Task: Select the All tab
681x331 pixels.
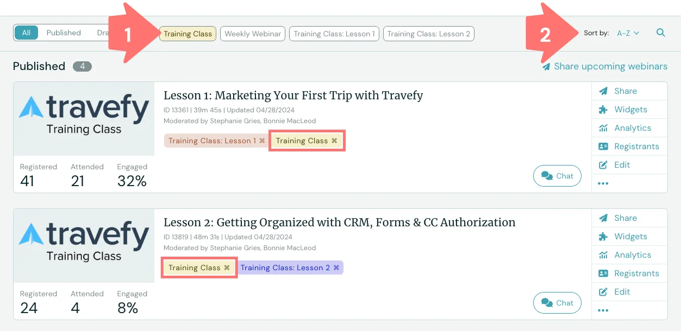Action: 26,33
